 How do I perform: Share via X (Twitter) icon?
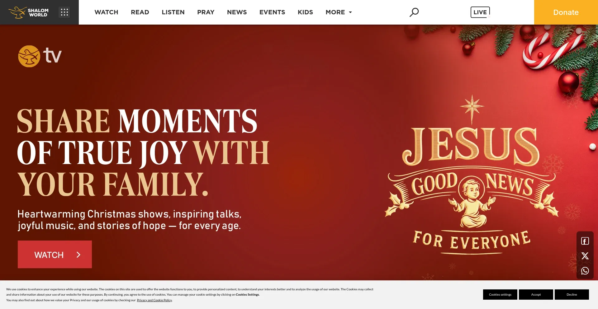tap(585, 256)
